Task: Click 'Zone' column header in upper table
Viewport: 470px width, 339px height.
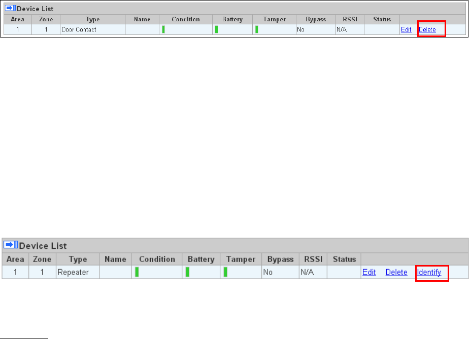Action: (x=46, y=19)
